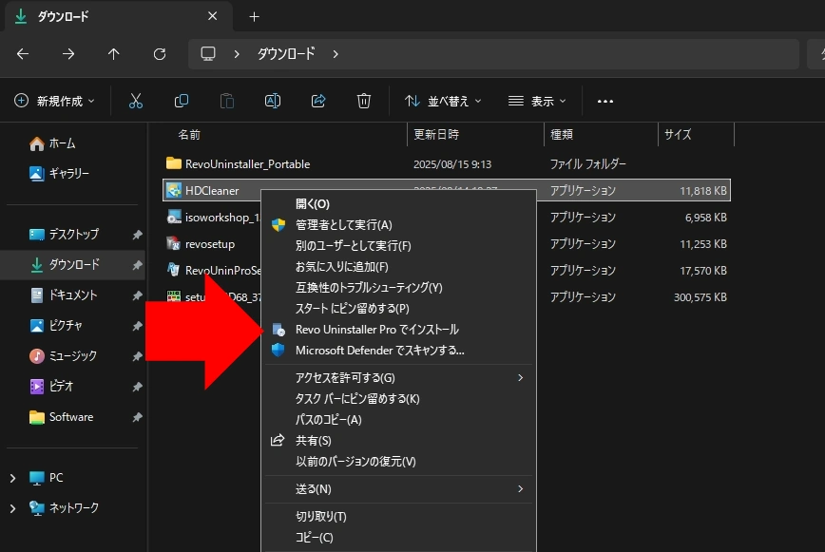Click the Cut scissors icon
The width and height of the screenshot is (825, 552).
pos(136,101)
